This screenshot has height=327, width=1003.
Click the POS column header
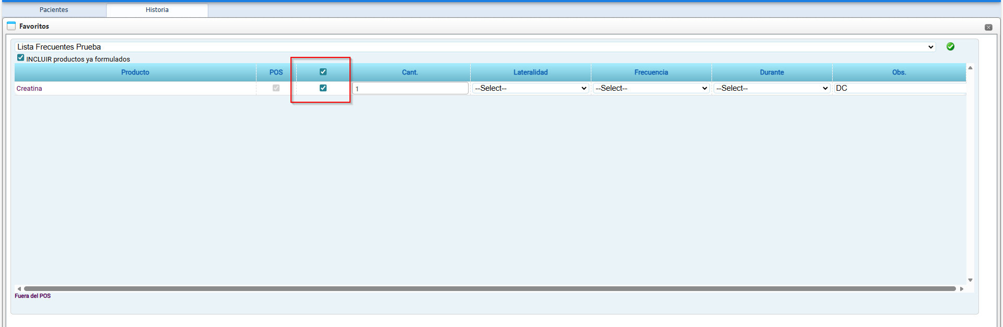(276, 72)
